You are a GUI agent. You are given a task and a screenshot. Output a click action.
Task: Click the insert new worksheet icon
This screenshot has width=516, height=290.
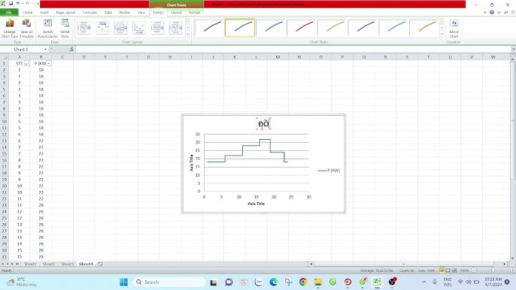click(100, 264)
